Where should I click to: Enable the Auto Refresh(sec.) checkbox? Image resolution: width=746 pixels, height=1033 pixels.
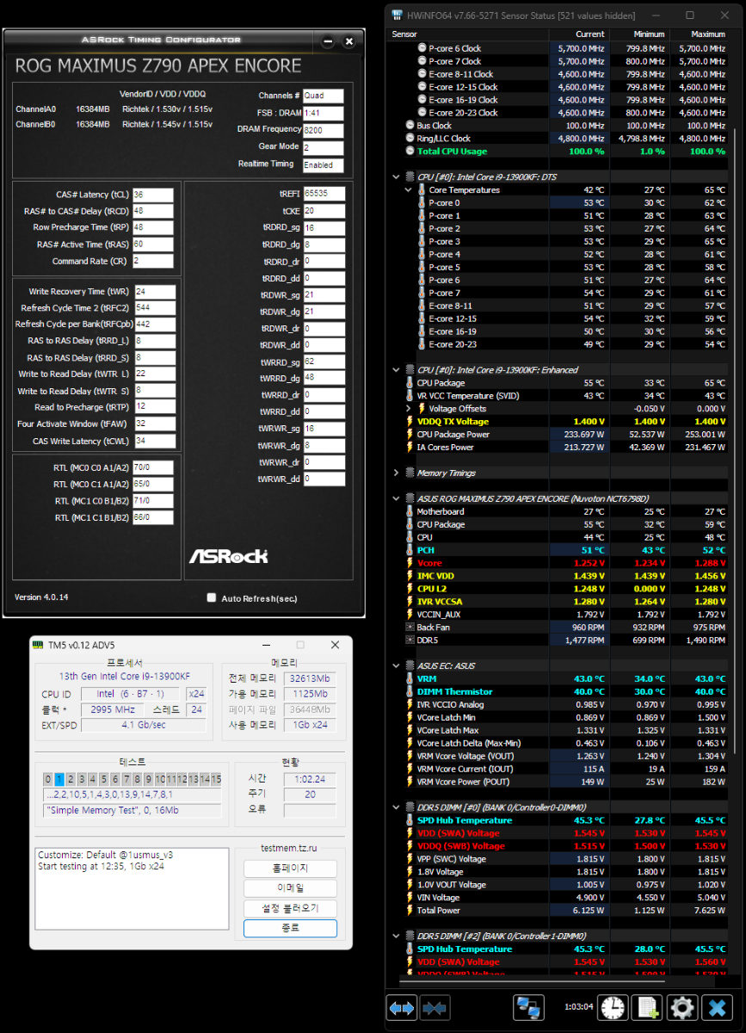point(212,597)
